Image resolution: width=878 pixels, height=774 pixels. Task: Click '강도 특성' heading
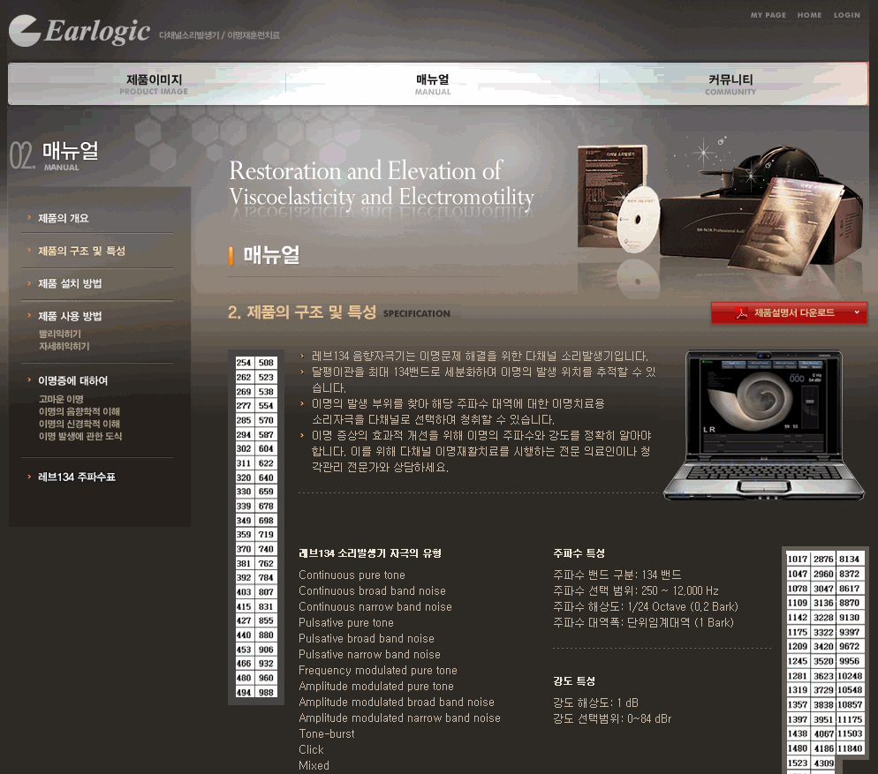(574, 681)
